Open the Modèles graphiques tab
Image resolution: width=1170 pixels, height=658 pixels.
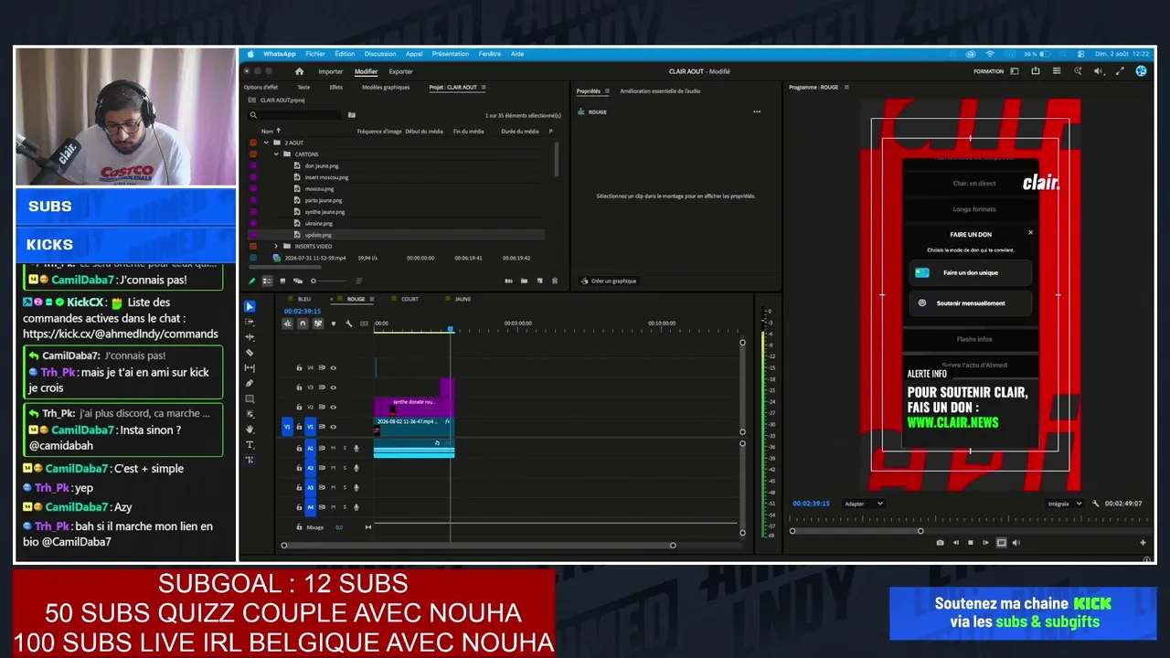click(x=386, y=88)
